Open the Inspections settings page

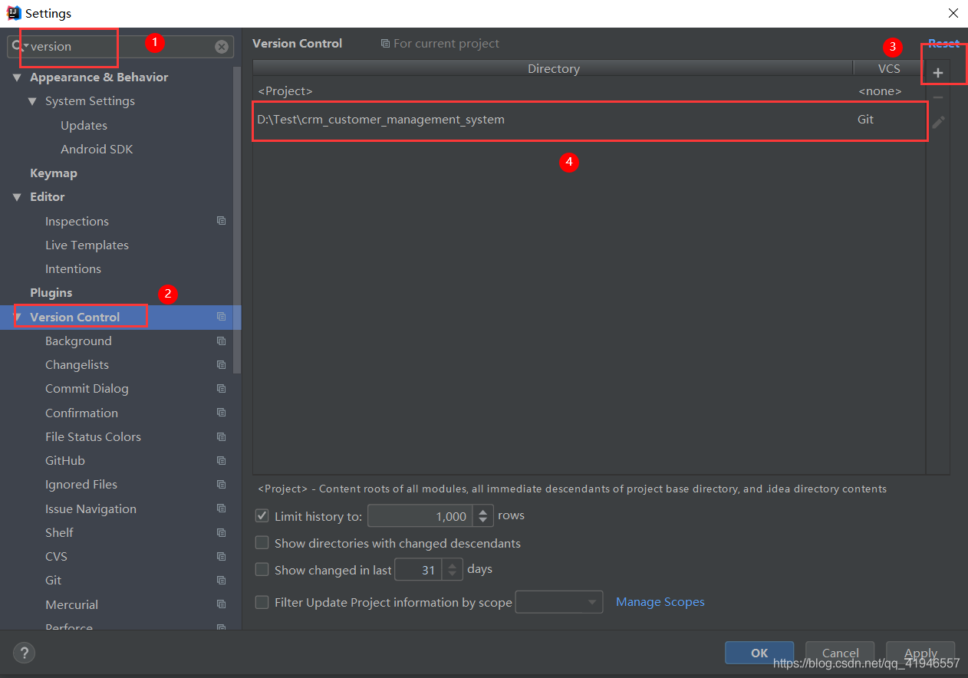[x=77, y=221]
